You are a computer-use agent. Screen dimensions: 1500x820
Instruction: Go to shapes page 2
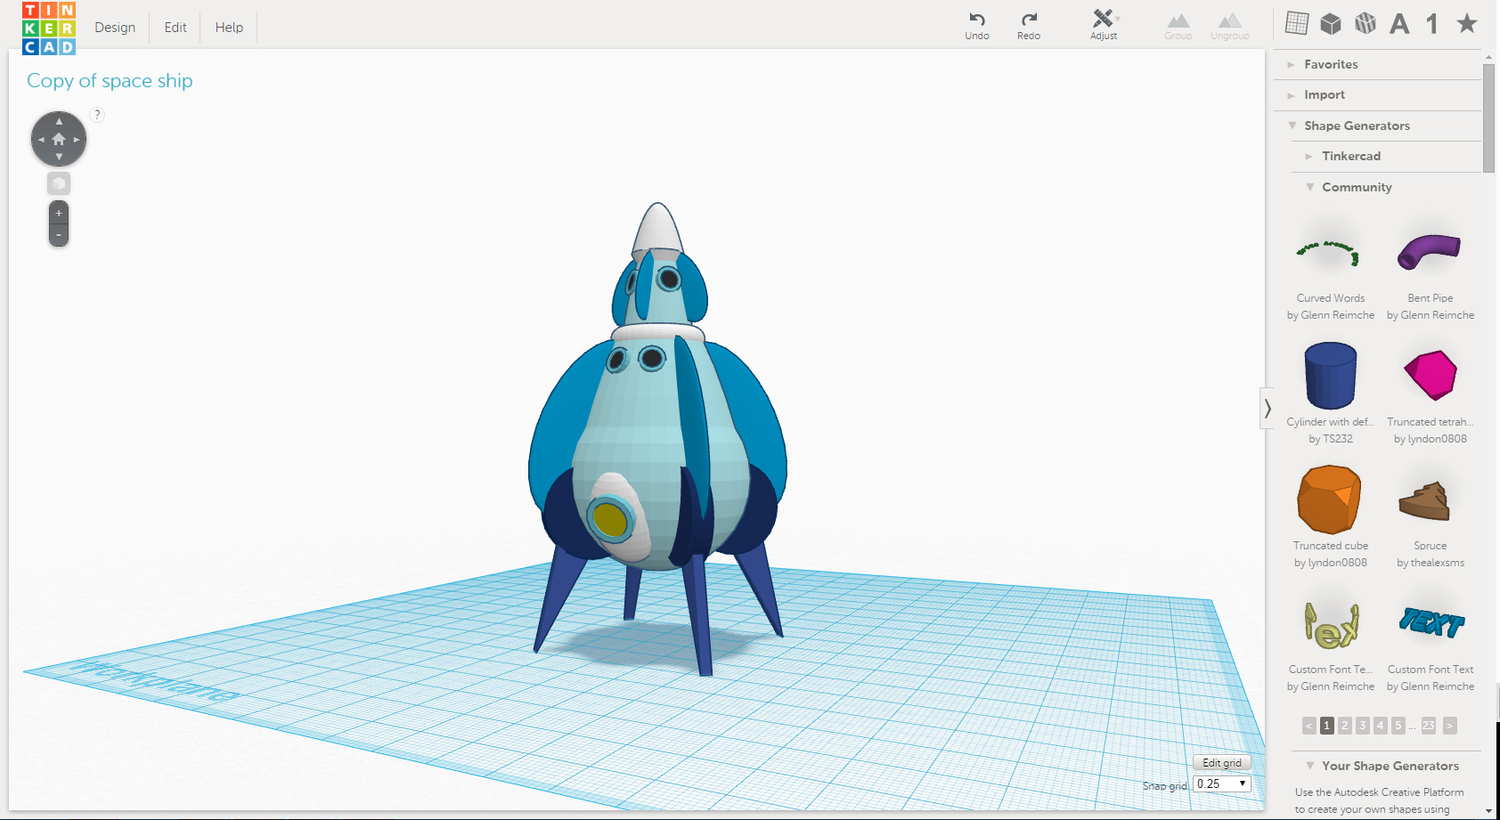(1345, 727)
